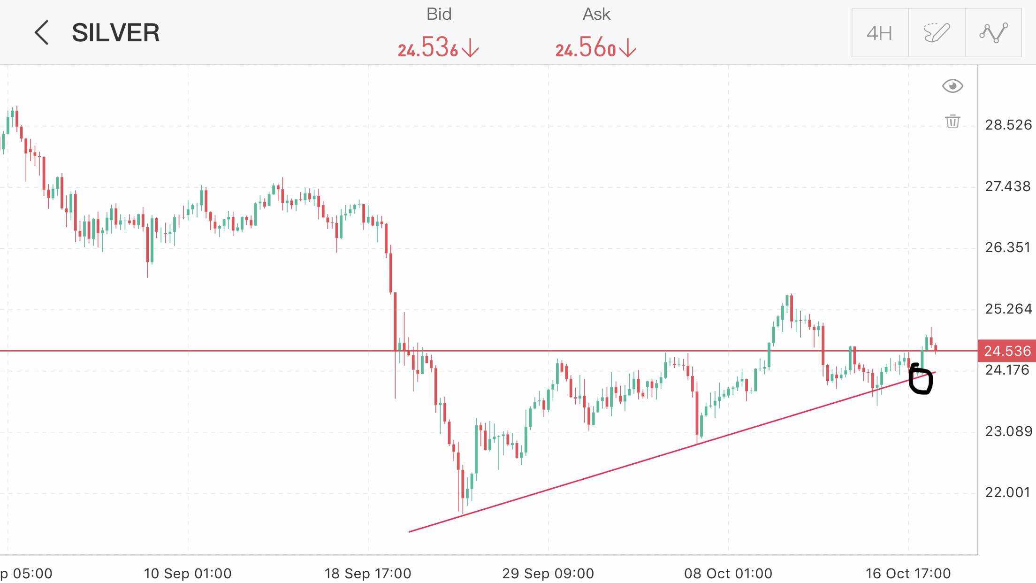
Task: Select the ascending red trendline
Action: coord(610,469)
